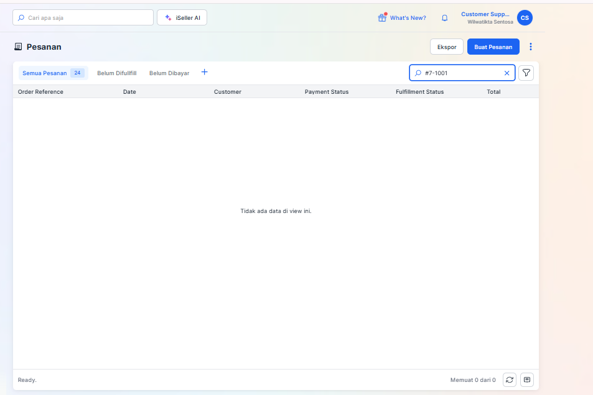Sort by Order Reference column header
This screenshot has width=593, height=395.
[40, 92]
